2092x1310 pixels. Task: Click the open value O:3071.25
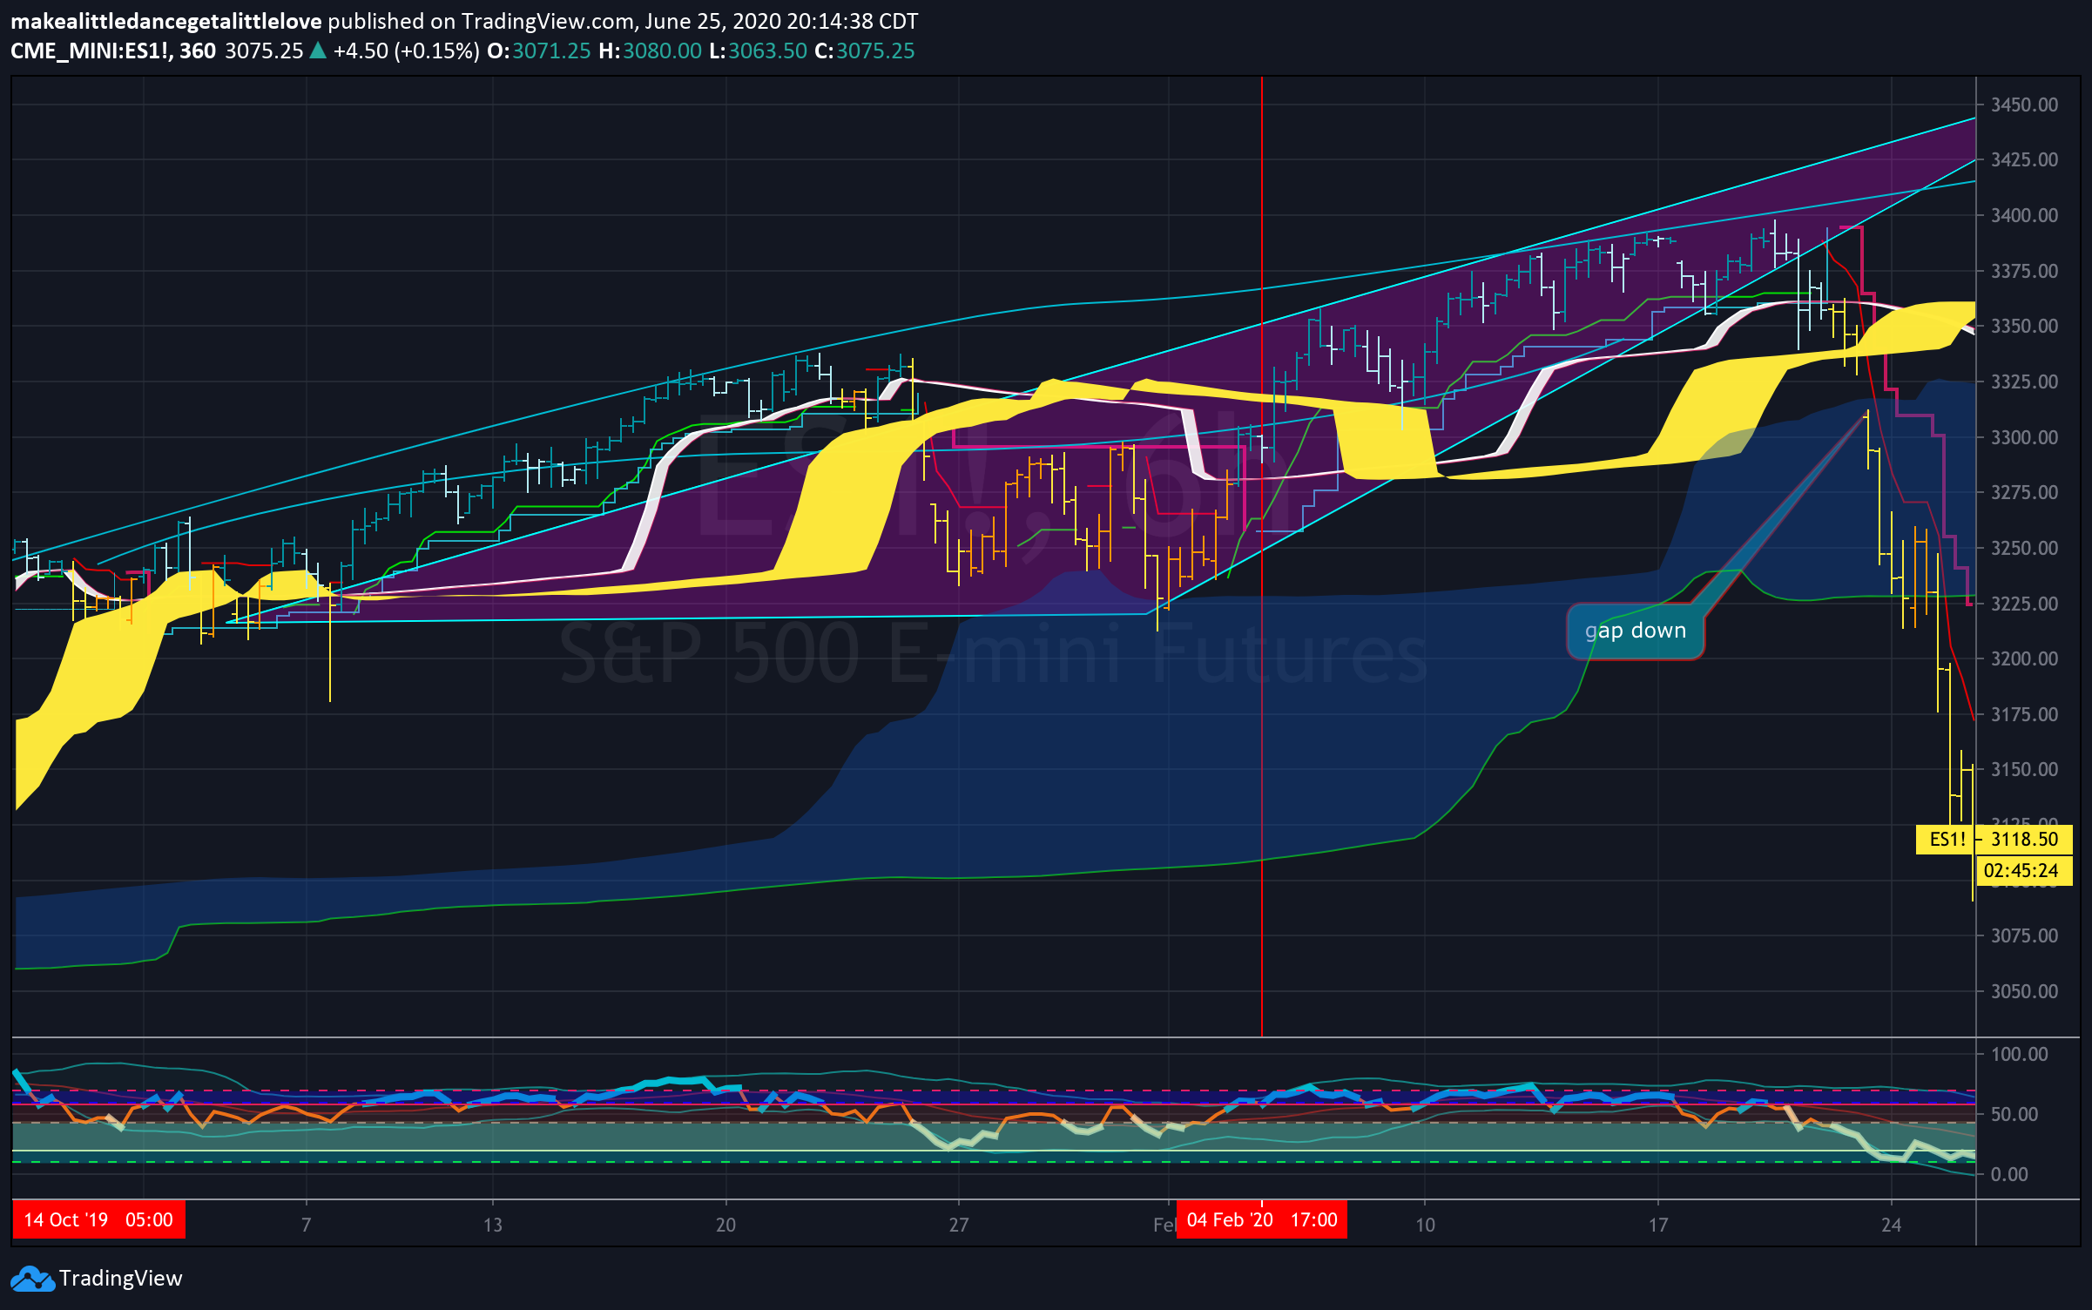pos(538,51)
